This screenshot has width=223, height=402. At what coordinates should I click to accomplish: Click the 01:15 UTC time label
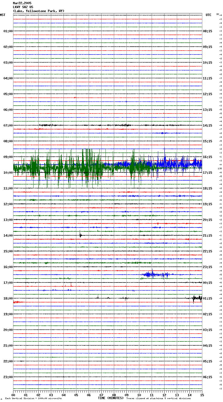point(208,298)
